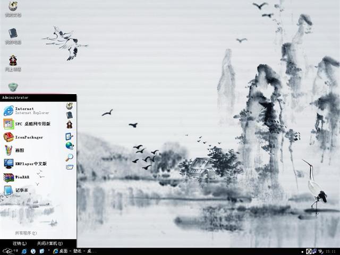The height and width of the screenshot is (255, 340).
Task: Click 注销 (Log Off) button
Action: pyautogui.click(x=20, y=243)
